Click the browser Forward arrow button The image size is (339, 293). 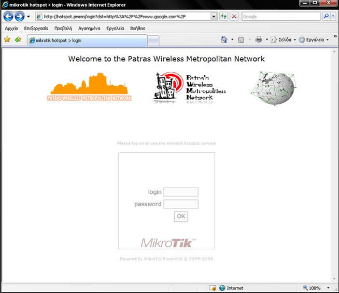click(20, 16)
